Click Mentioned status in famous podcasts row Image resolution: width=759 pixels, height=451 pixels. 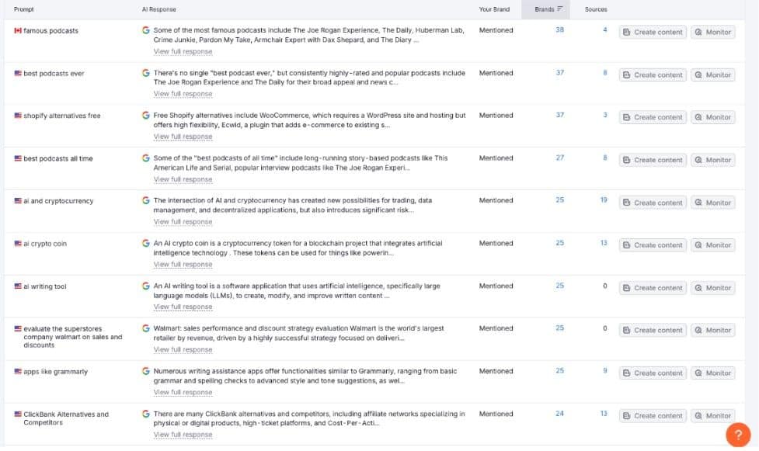point(496,30)
